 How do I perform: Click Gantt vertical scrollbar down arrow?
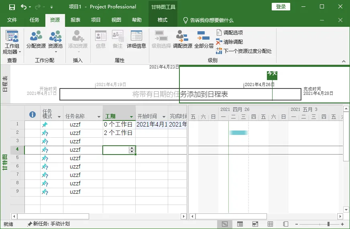point(346,209)
